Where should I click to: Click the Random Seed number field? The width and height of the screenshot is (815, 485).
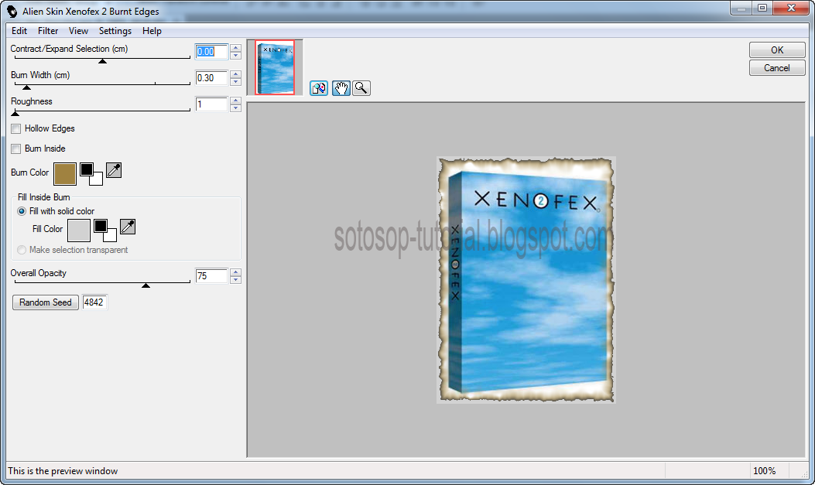click(x=94, y=302)
